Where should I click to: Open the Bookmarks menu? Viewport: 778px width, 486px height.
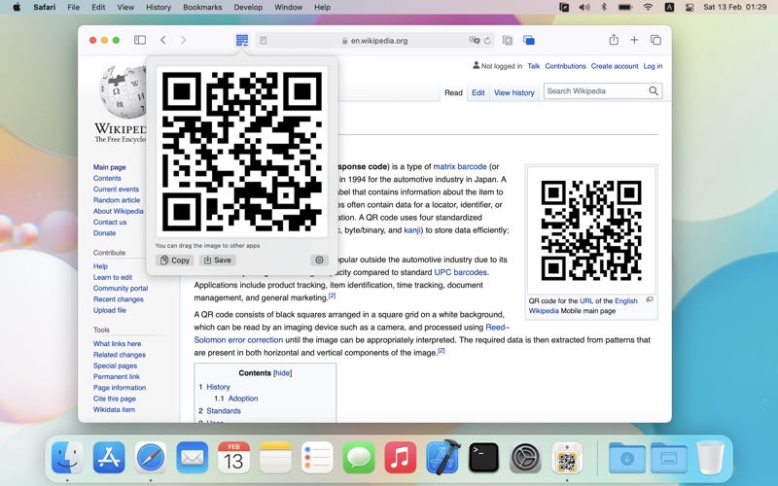click(x=202, y=7)
